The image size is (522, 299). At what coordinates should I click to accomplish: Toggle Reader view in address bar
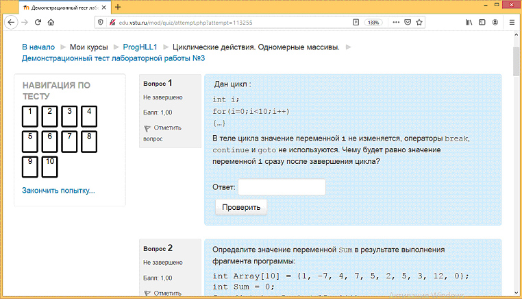[356, 22]
